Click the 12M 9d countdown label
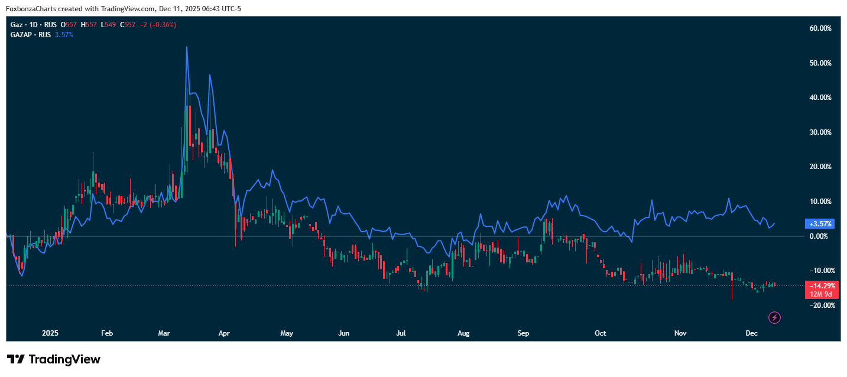 click(x=820, y=294)
